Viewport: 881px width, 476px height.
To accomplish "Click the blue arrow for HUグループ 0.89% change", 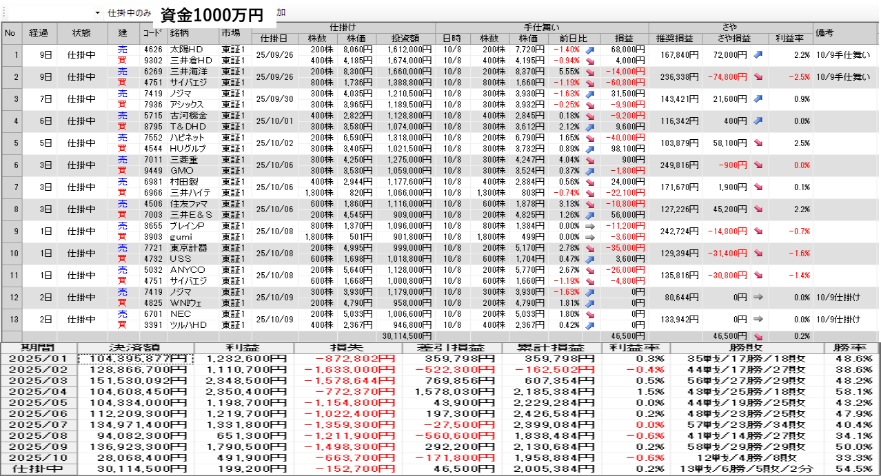I will pyautogui.click(x=589, y=149).
